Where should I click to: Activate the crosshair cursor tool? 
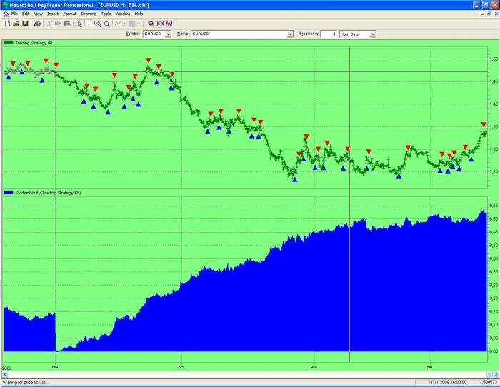(89, 24)
